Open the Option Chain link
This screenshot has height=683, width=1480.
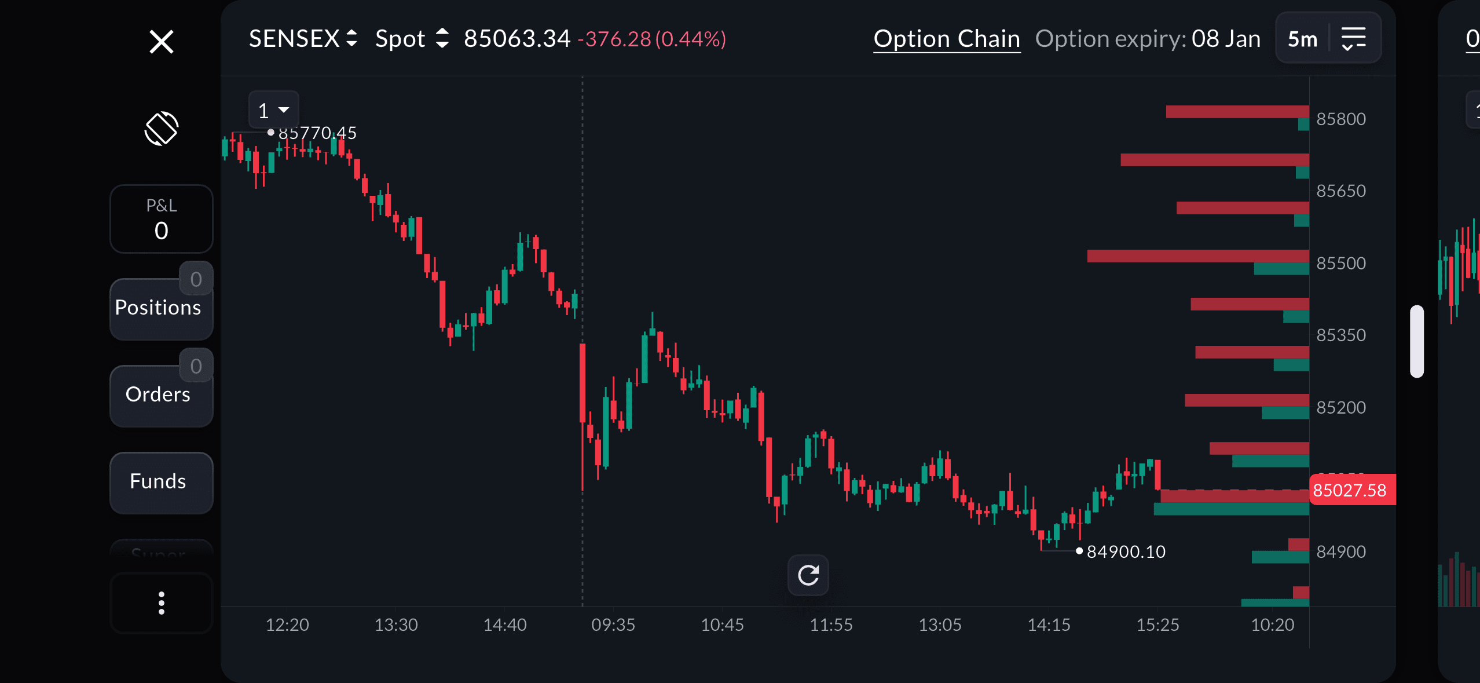coord(946,39)
